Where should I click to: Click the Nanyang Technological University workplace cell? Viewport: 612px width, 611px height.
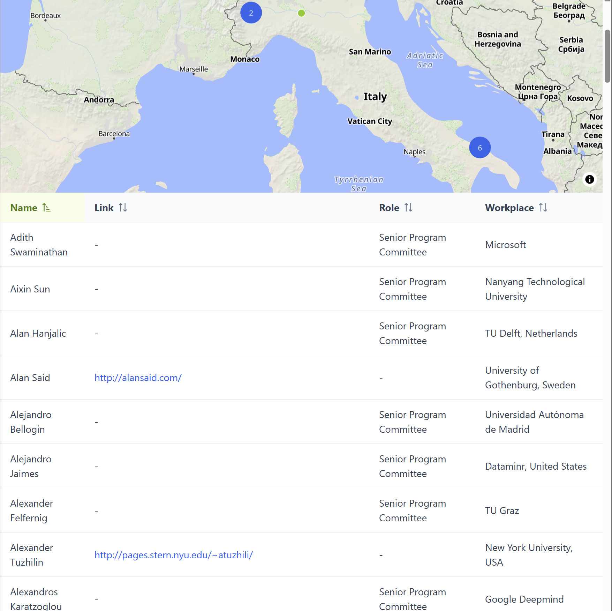tap(535, 289)
